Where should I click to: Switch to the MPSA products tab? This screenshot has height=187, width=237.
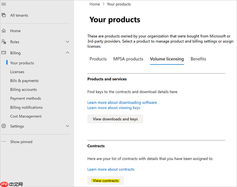pos(128,59)
